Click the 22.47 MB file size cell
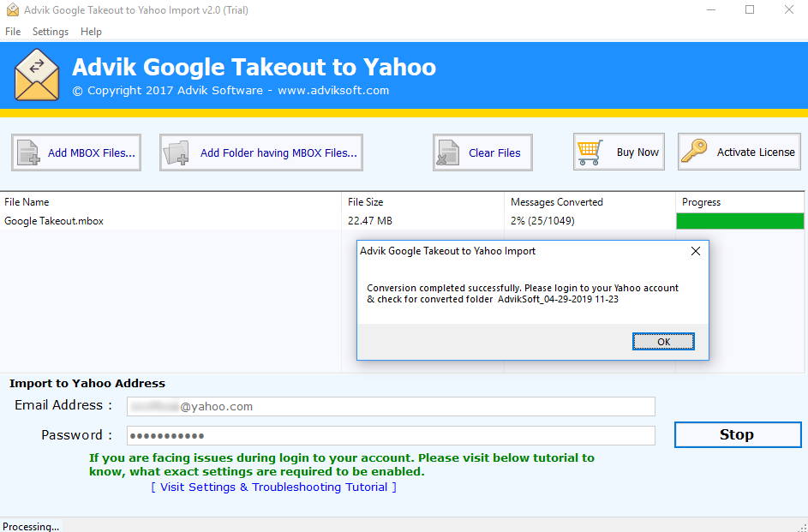The image size is (808, 532). tap(370, 221)
